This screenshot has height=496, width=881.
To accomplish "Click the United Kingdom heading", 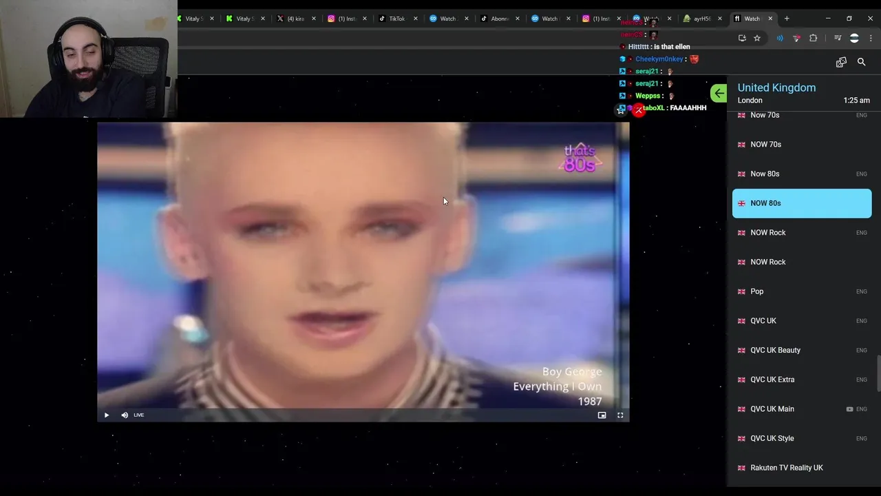I will pos(776,87).
